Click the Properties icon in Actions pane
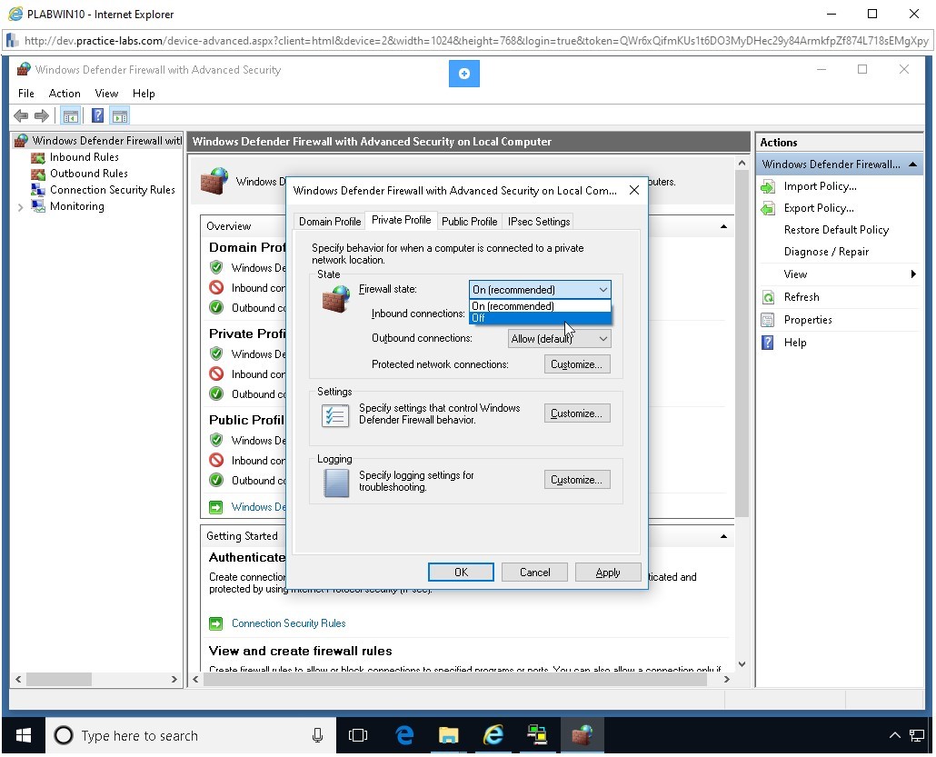 768,320
